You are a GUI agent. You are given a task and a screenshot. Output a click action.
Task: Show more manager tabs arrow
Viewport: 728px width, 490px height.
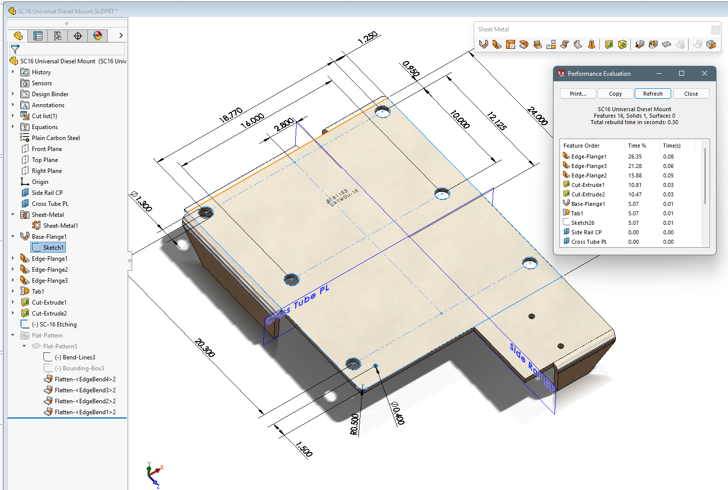coord(121,35)
